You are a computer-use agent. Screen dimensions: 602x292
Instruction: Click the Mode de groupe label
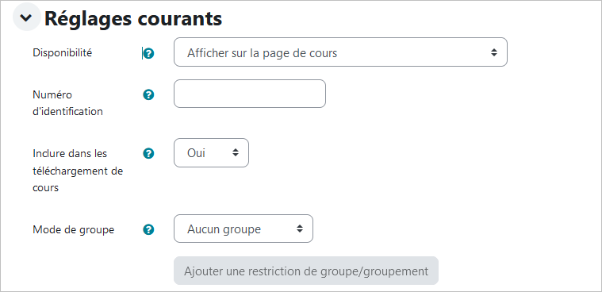click(x=74, y=230)
